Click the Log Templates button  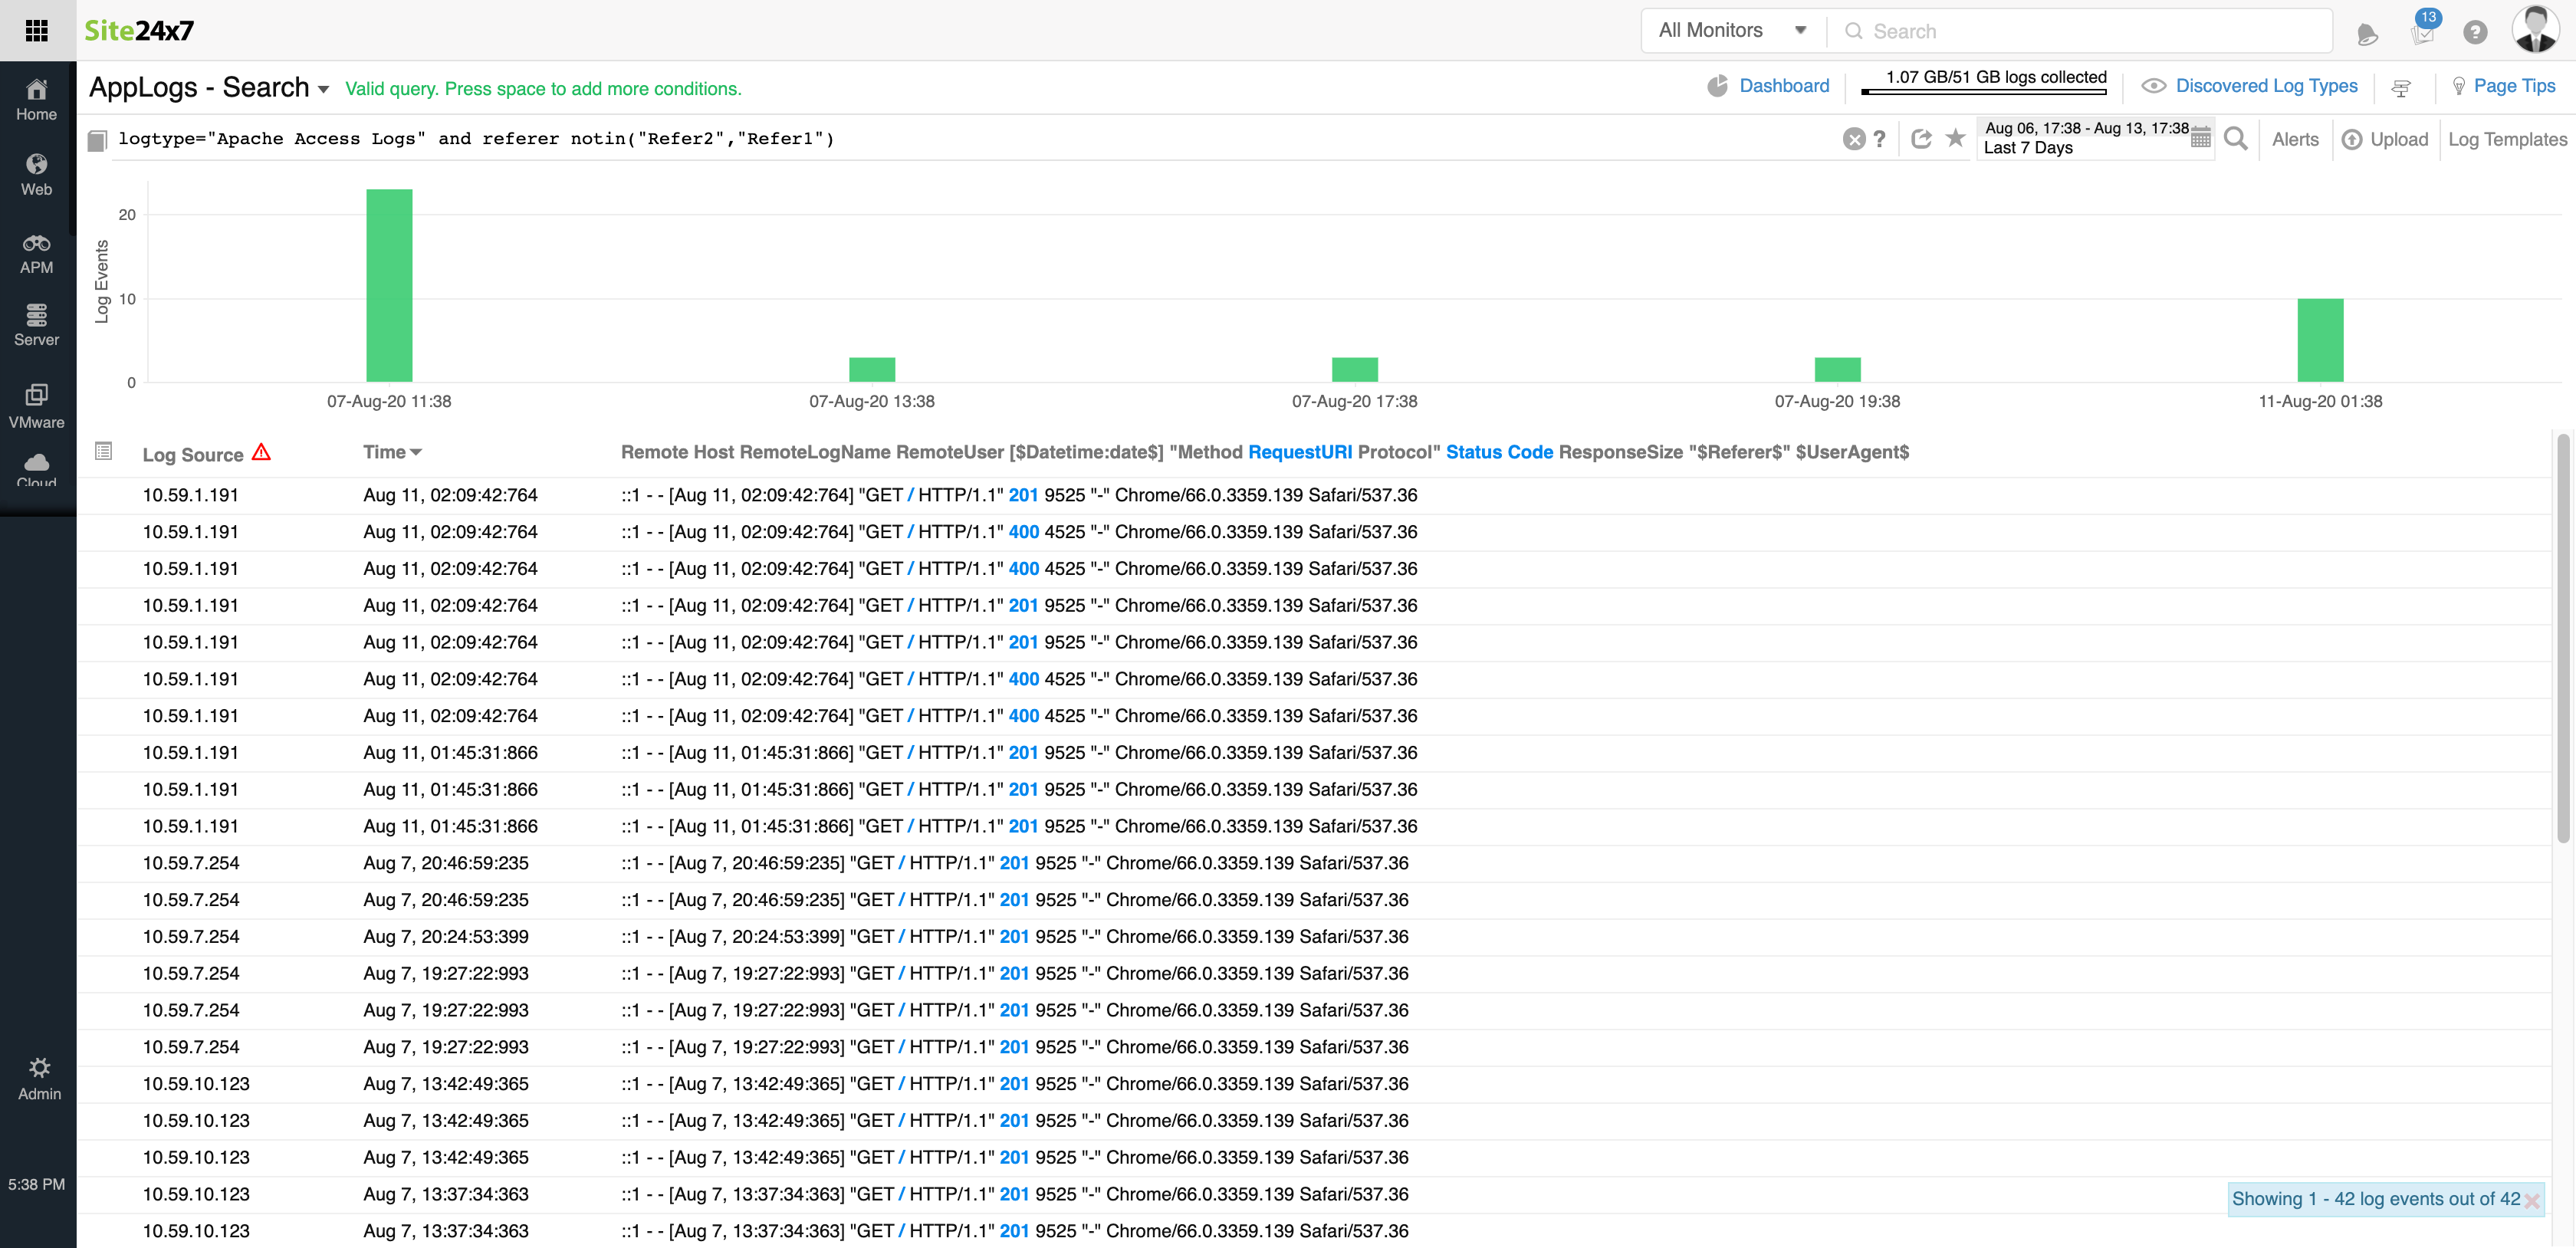(x=2506, y=139)
